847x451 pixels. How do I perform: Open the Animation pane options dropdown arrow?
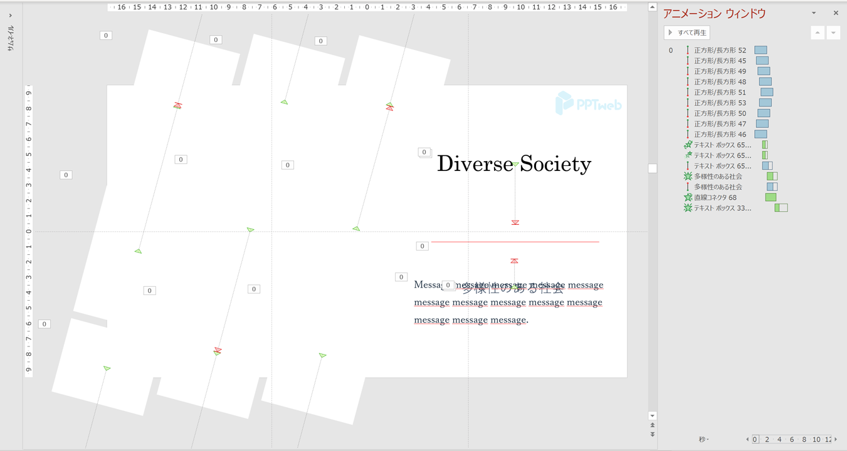click(x=814, y=13)
